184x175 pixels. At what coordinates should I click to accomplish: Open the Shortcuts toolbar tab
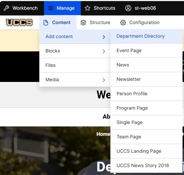[101, 8]
